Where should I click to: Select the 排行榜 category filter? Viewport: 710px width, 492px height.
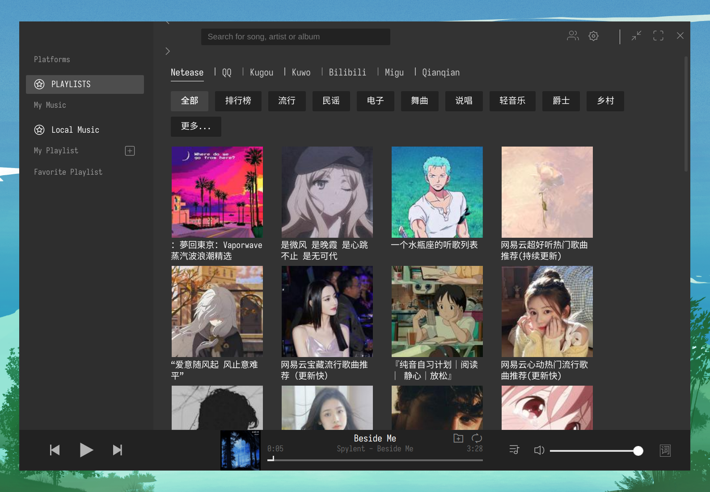238,101
